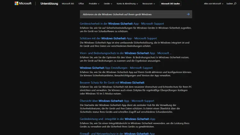Expand the Alles von Microsoft dropdown
This screenshot has width=240, height=135.
point(213,4)
